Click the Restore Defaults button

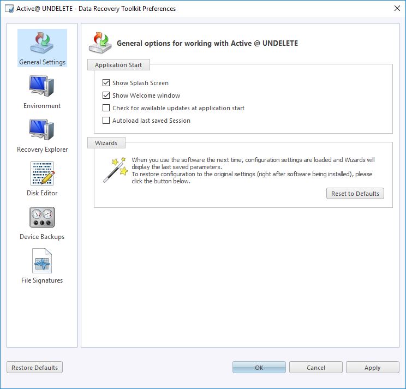(x=35, y=368)
